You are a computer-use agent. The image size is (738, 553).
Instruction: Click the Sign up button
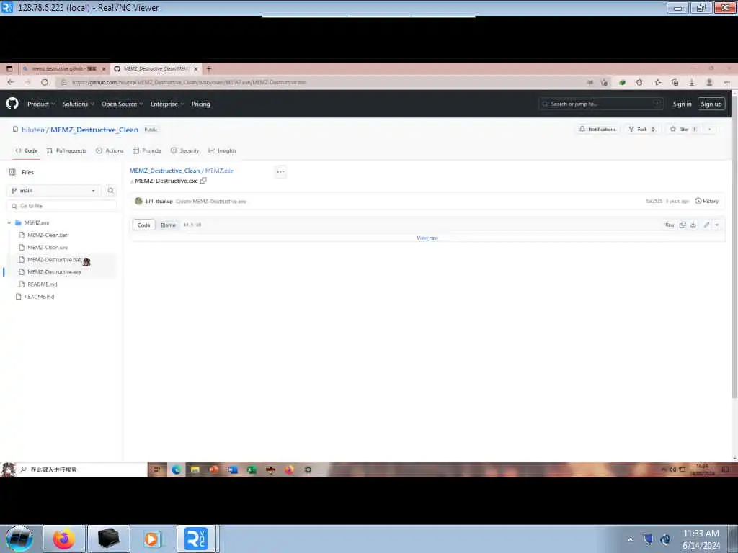coord(711,104)
